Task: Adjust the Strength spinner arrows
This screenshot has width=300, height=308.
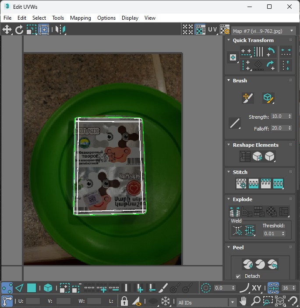Action: pos(290,116)
